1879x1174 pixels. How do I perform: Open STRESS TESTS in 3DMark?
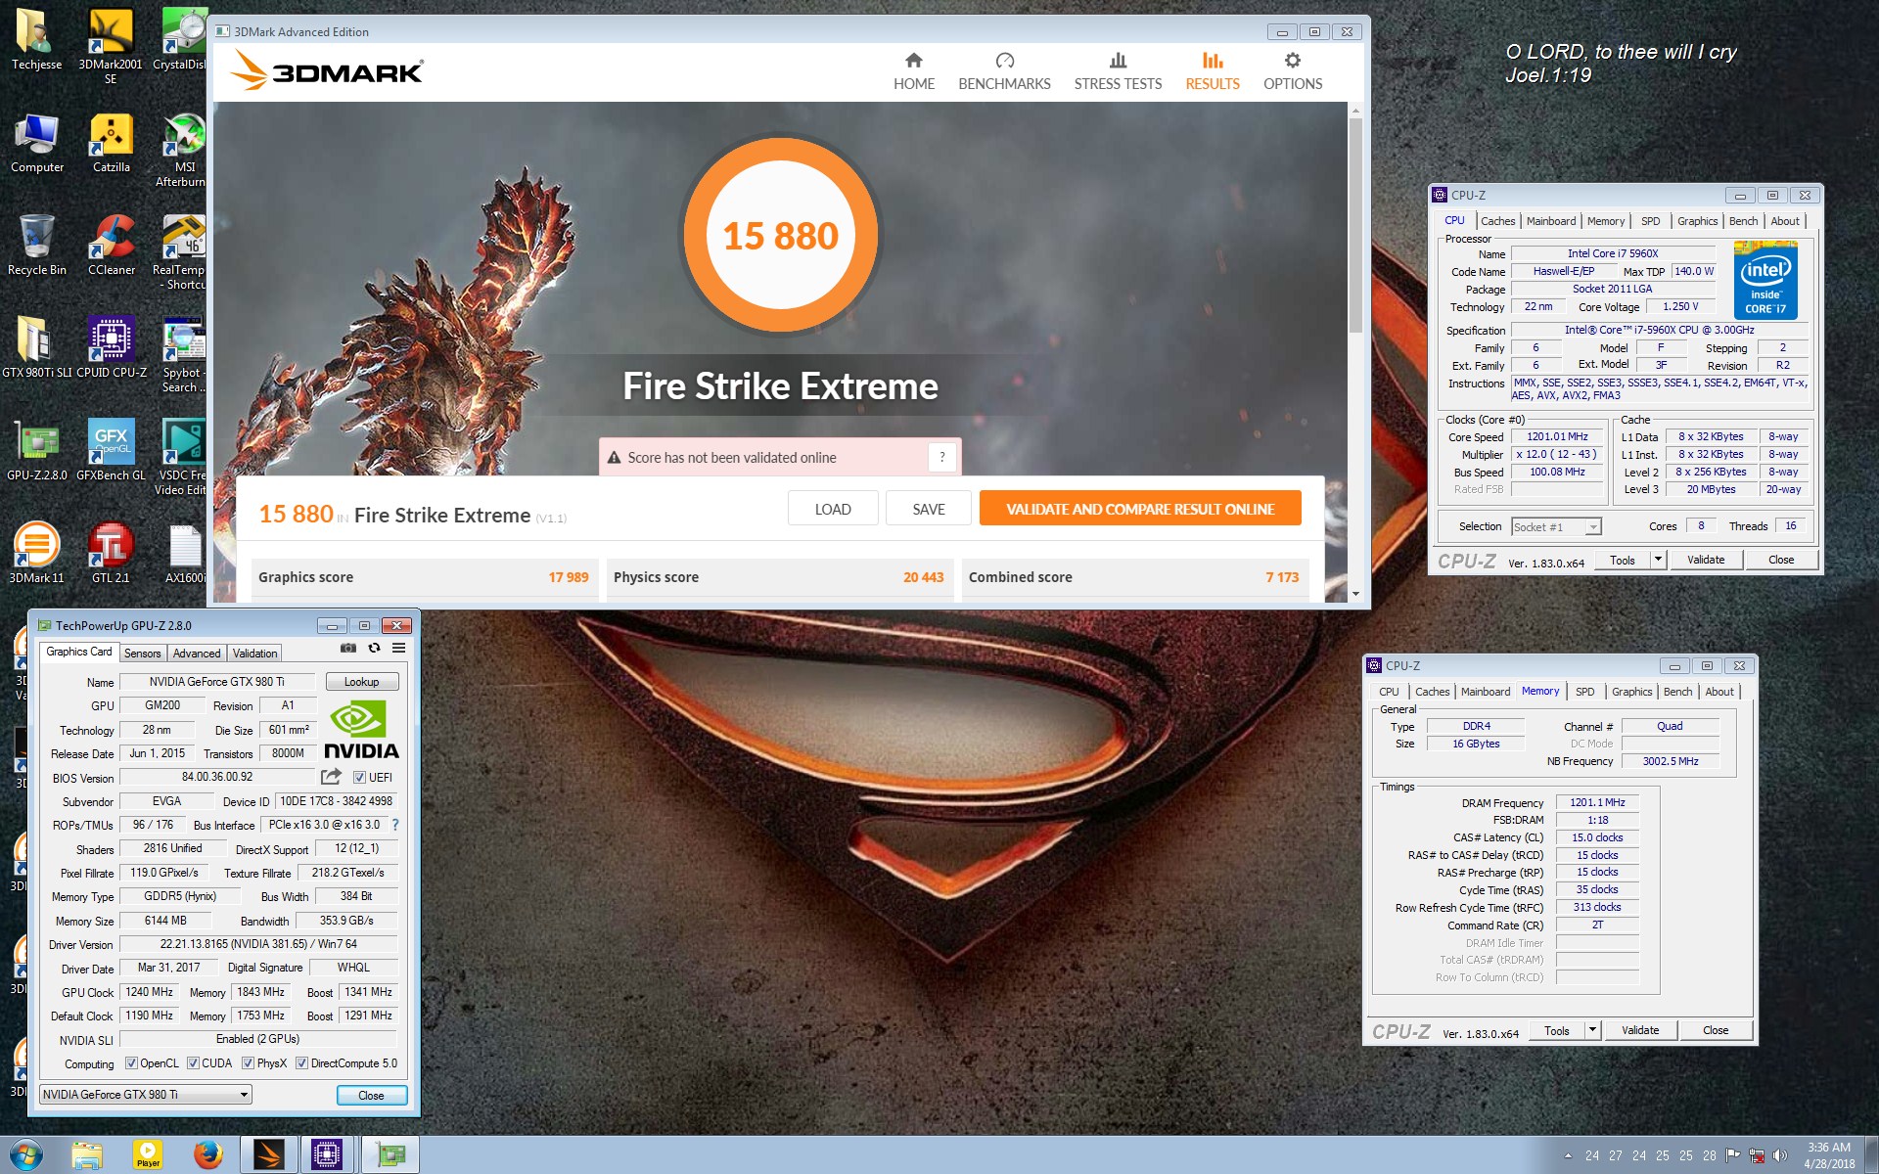coord(1118,71)
